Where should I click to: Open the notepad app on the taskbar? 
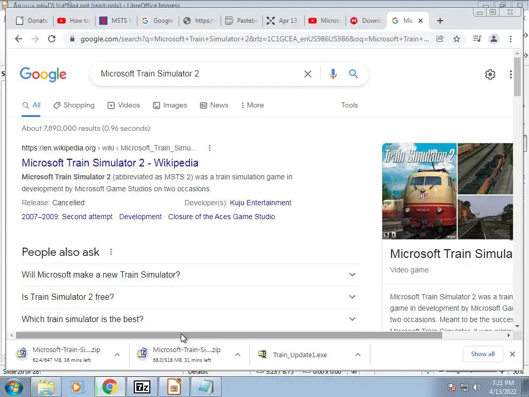(x=206, y=387)
